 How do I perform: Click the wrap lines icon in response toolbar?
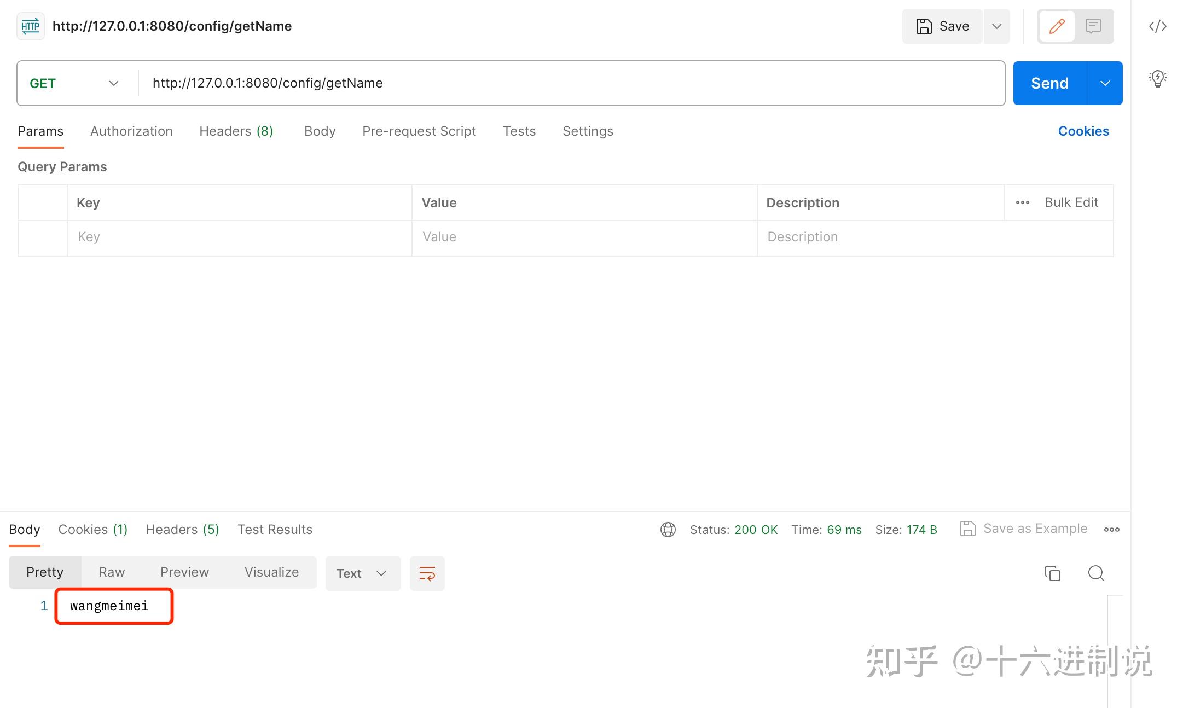tap(427, 573)
